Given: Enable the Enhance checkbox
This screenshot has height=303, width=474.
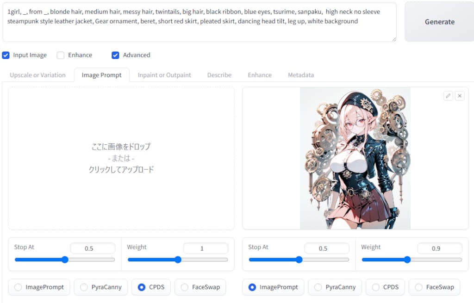Looking at the screenshot, I should pos(60,55).
